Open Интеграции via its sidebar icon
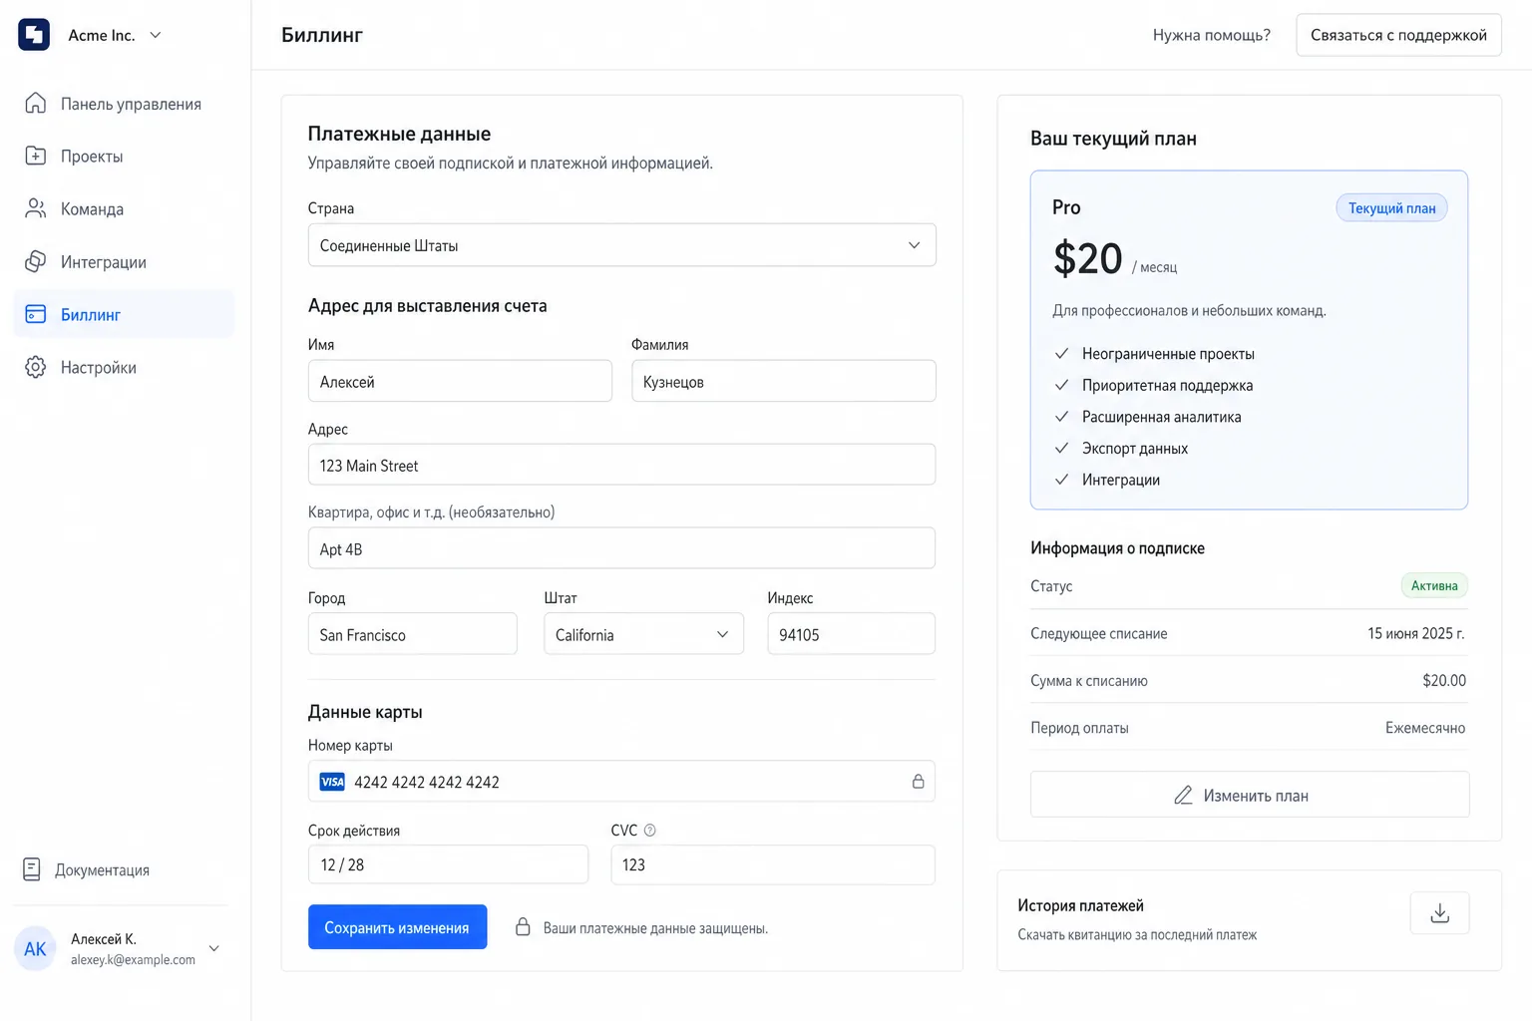The width and height of the screenshot is (1532, 1021). point(36,261)
